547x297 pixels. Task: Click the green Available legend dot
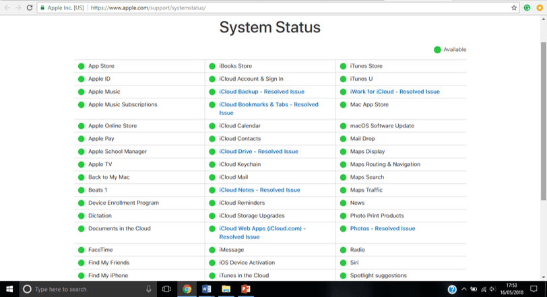click(x=437, y=50)
